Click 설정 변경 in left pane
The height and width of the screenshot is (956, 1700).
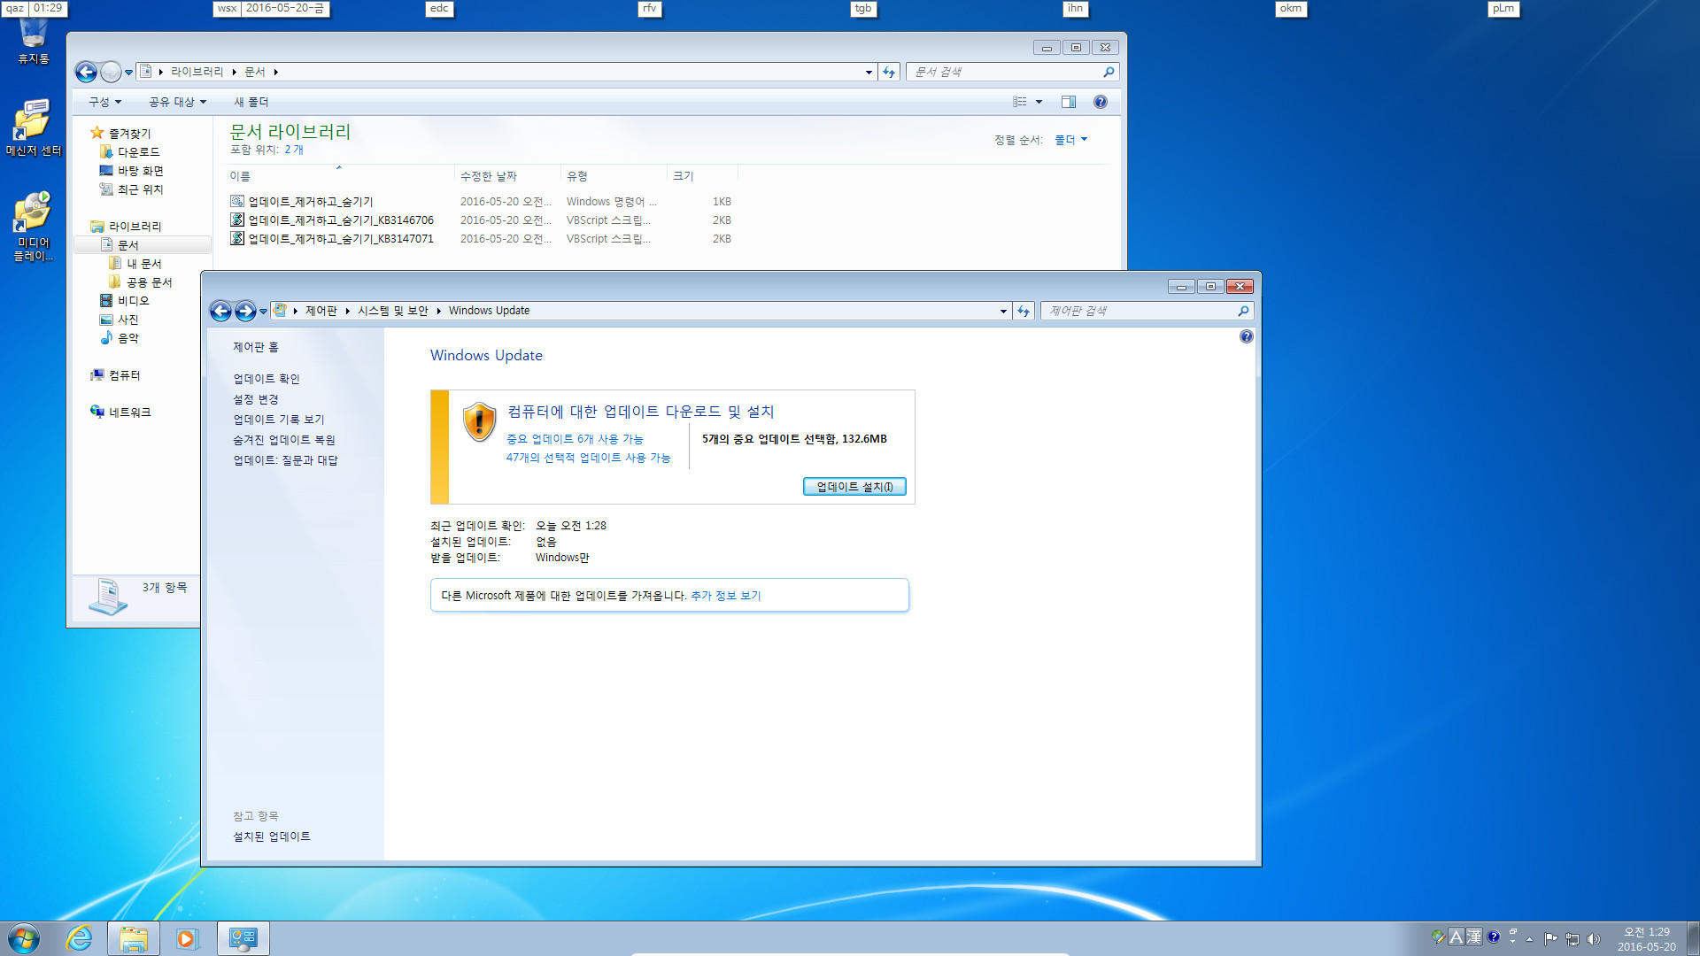256,400
